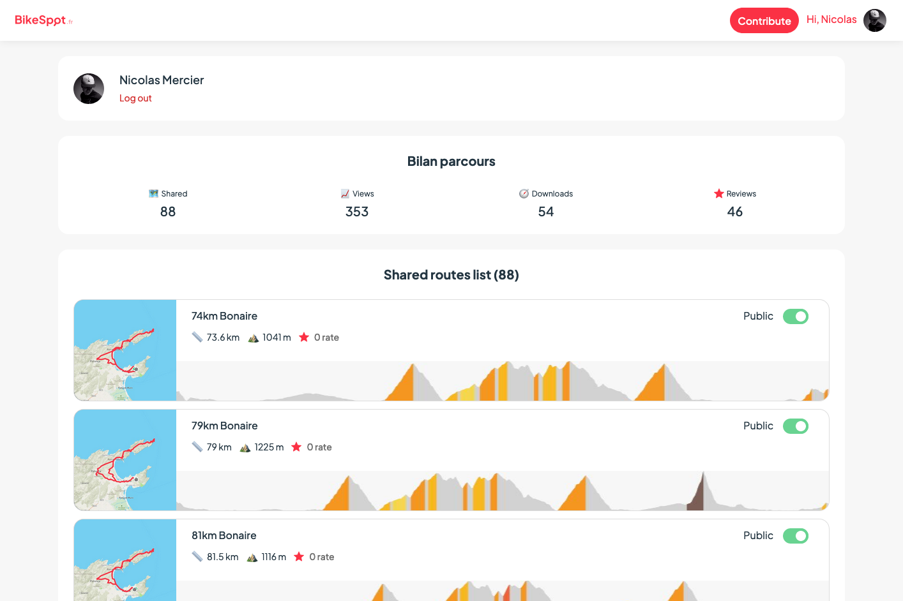Click the Shared routes list (88) heading

pyautogui.click(x=451, y=275)
